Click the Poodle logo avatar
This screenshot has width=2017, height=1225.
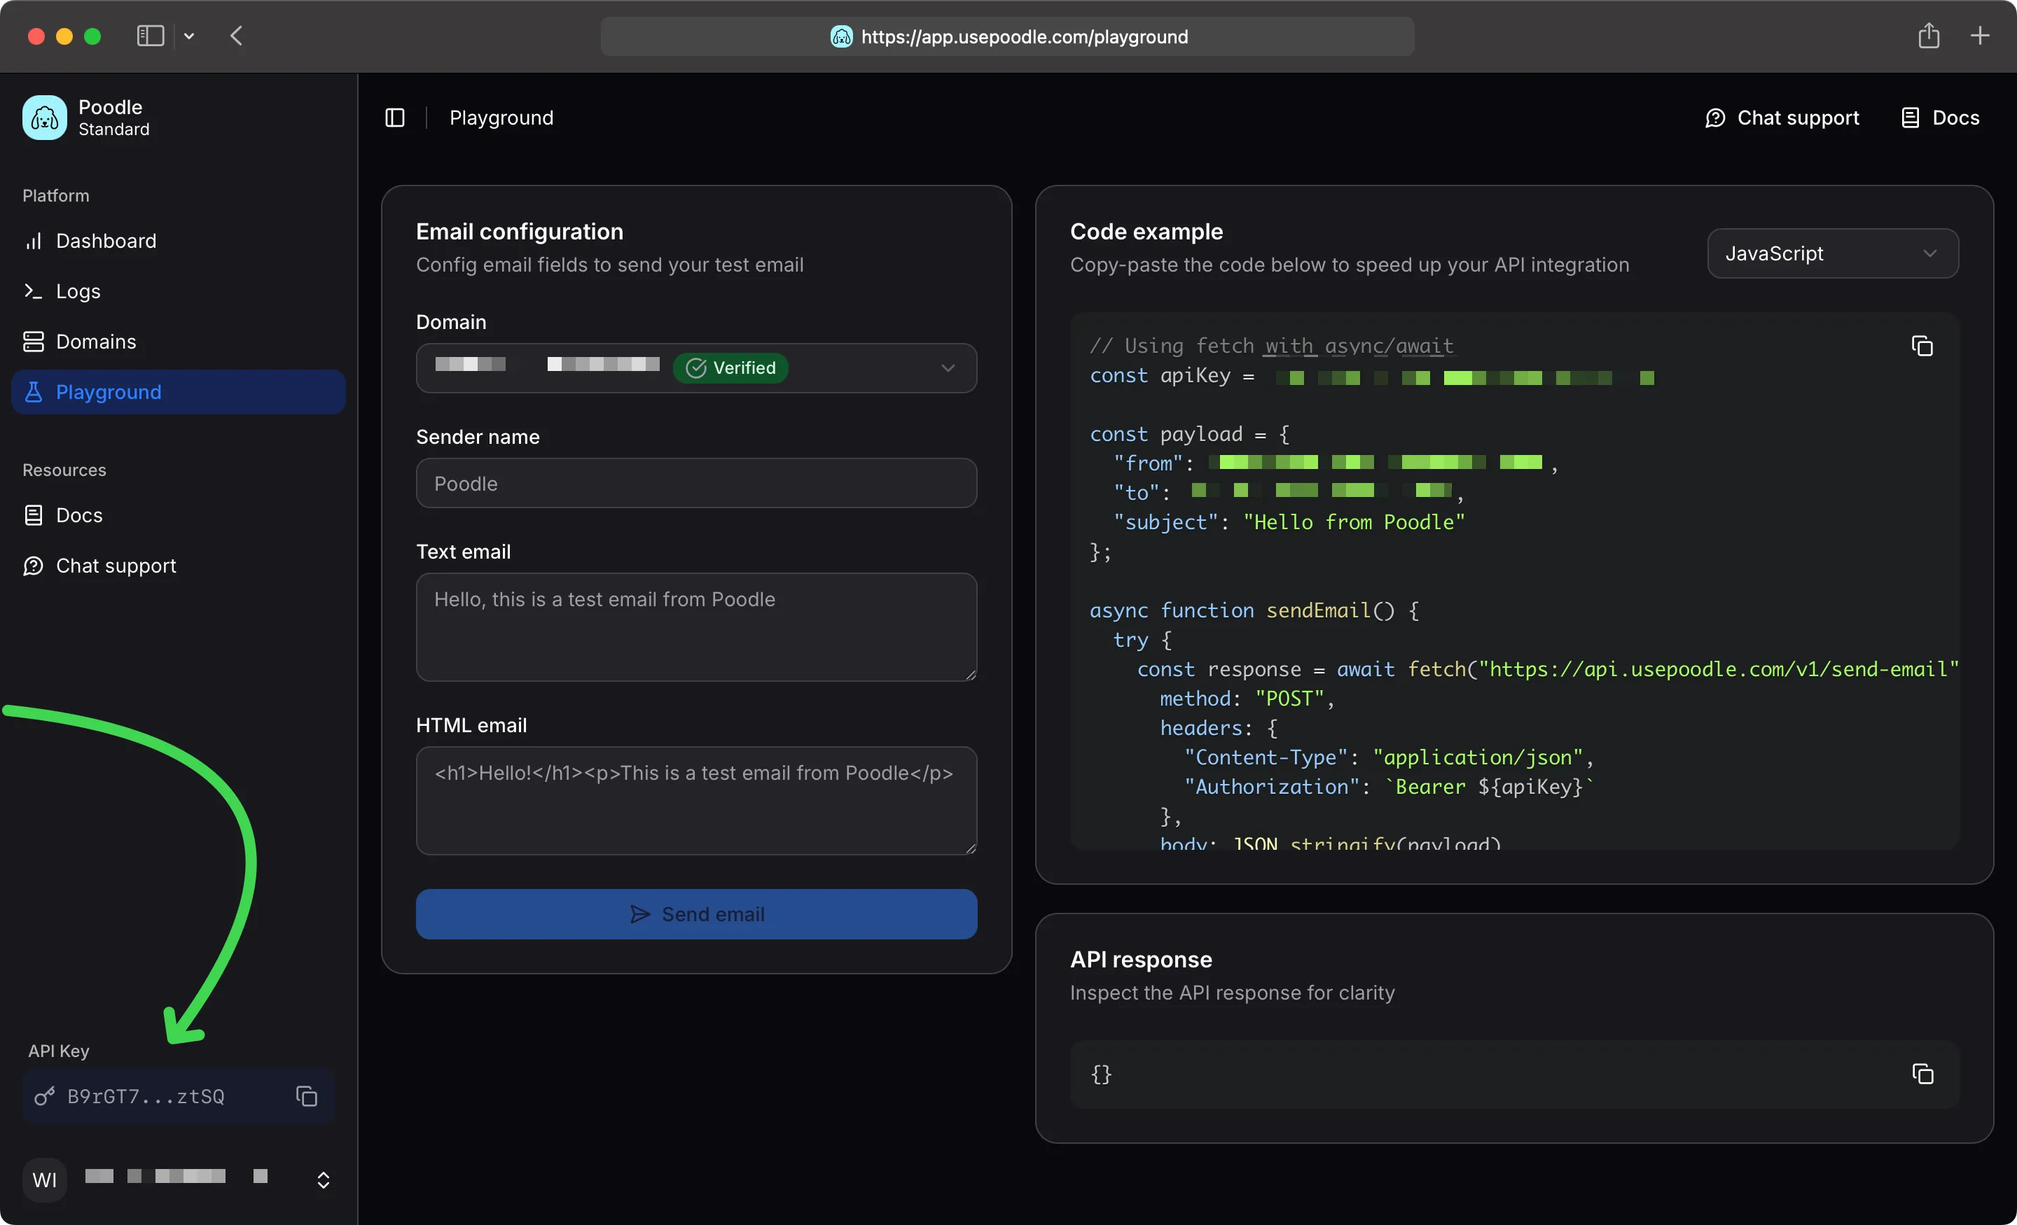[44, 117]
